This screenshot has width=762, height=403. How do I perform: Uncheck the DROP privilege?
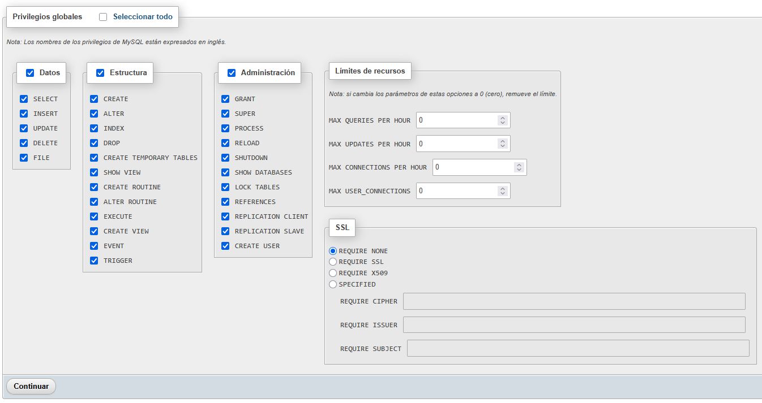(x=94, y=143)
